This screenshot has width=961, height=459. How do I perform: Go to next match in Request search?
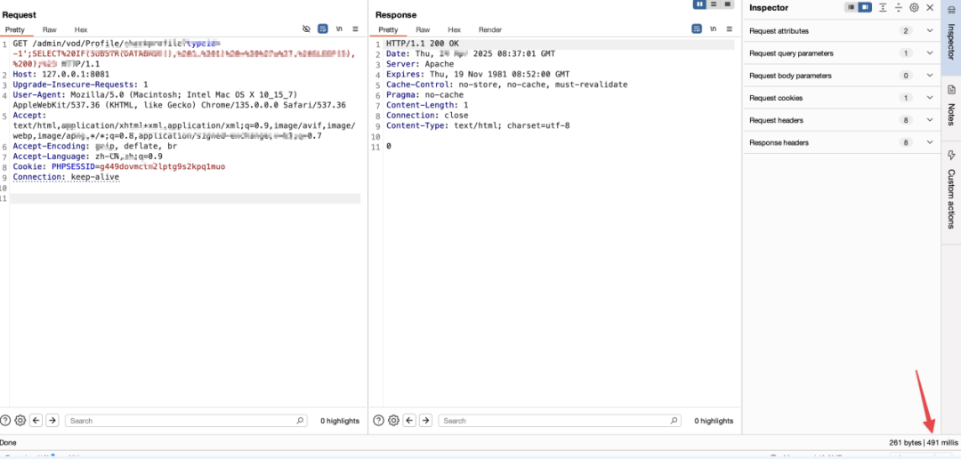pos(52,421)
